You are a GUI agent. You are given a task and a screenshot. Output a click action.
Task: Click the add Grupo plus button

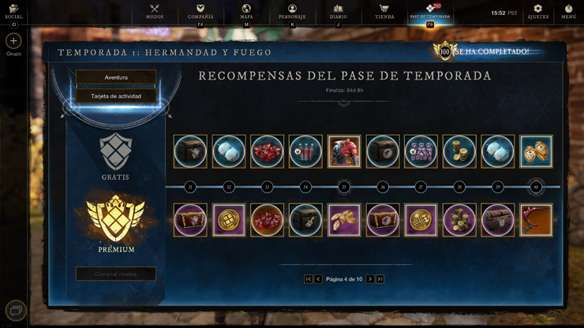(x=13, y=41)
